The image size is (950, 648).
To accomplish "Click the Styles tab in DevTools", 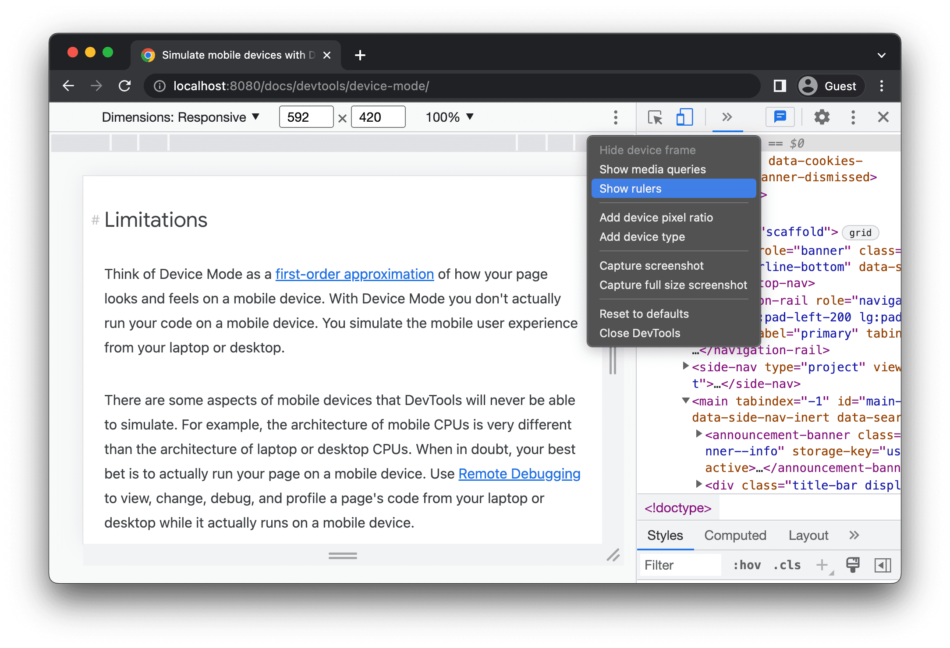I will point(665,535).
